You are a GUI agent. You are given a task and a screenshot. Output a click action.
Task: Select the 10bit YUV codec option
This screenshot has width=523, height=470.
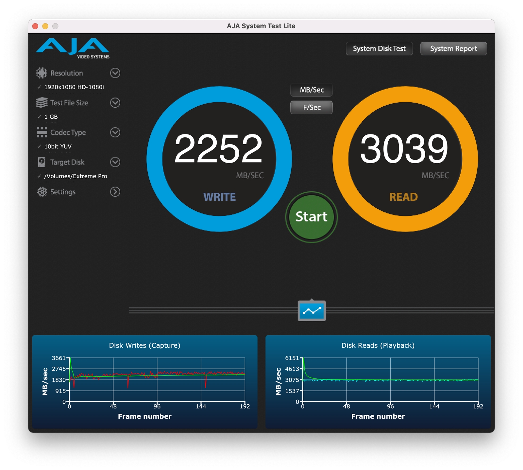click(x=58, y=147)
